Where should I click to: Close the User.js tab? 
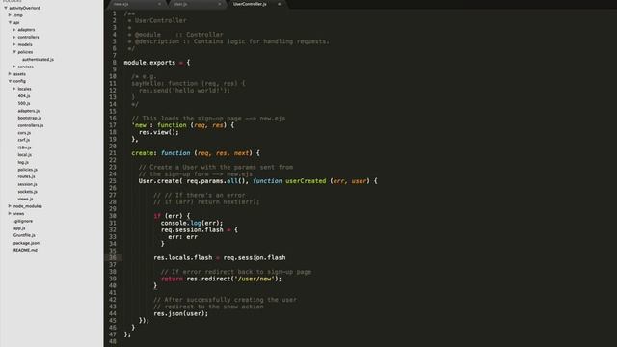pos(219,4)
